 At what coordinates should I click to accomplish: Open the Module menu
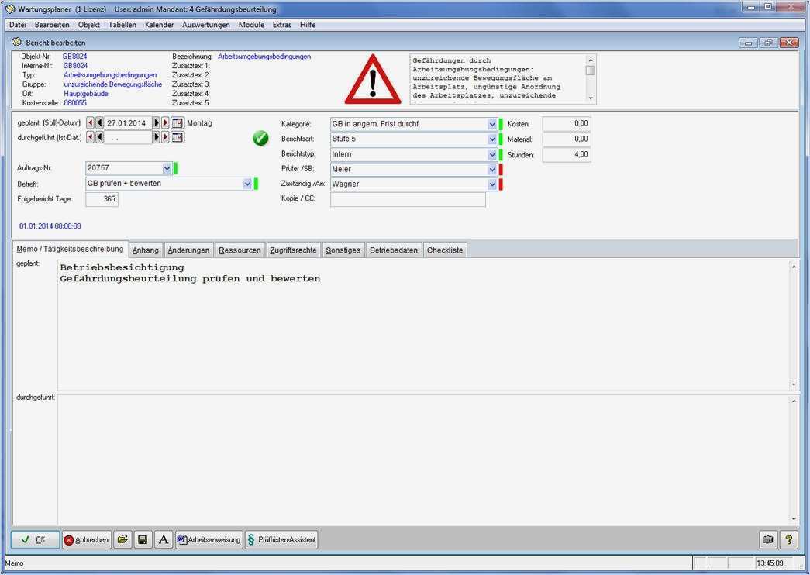(x=251, y=24)
